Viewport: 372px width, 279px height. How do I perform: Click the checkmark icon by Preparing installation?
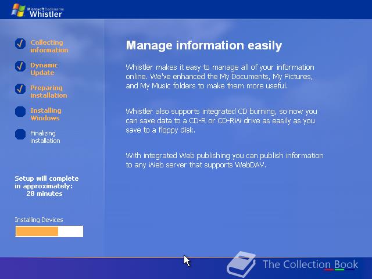tap(20, 89)
